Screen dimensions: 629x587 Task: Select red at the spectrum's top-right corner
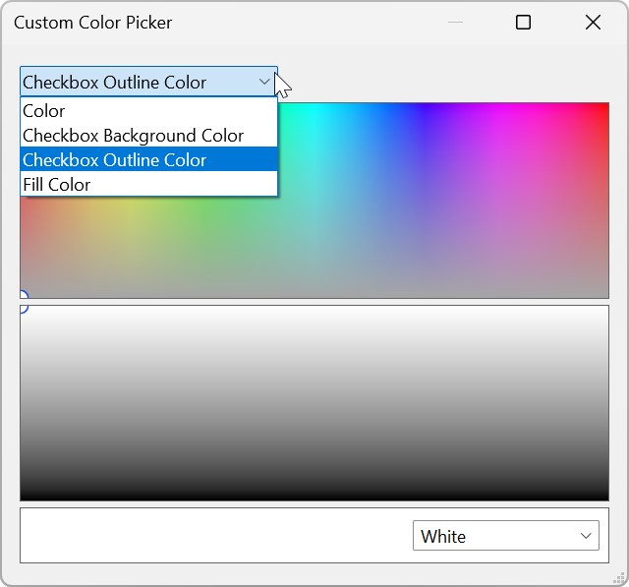[x=602, y=109]
